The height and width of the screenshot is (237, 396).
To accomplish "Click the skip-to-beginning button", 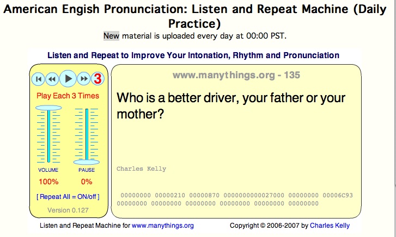I will [38, 79].
